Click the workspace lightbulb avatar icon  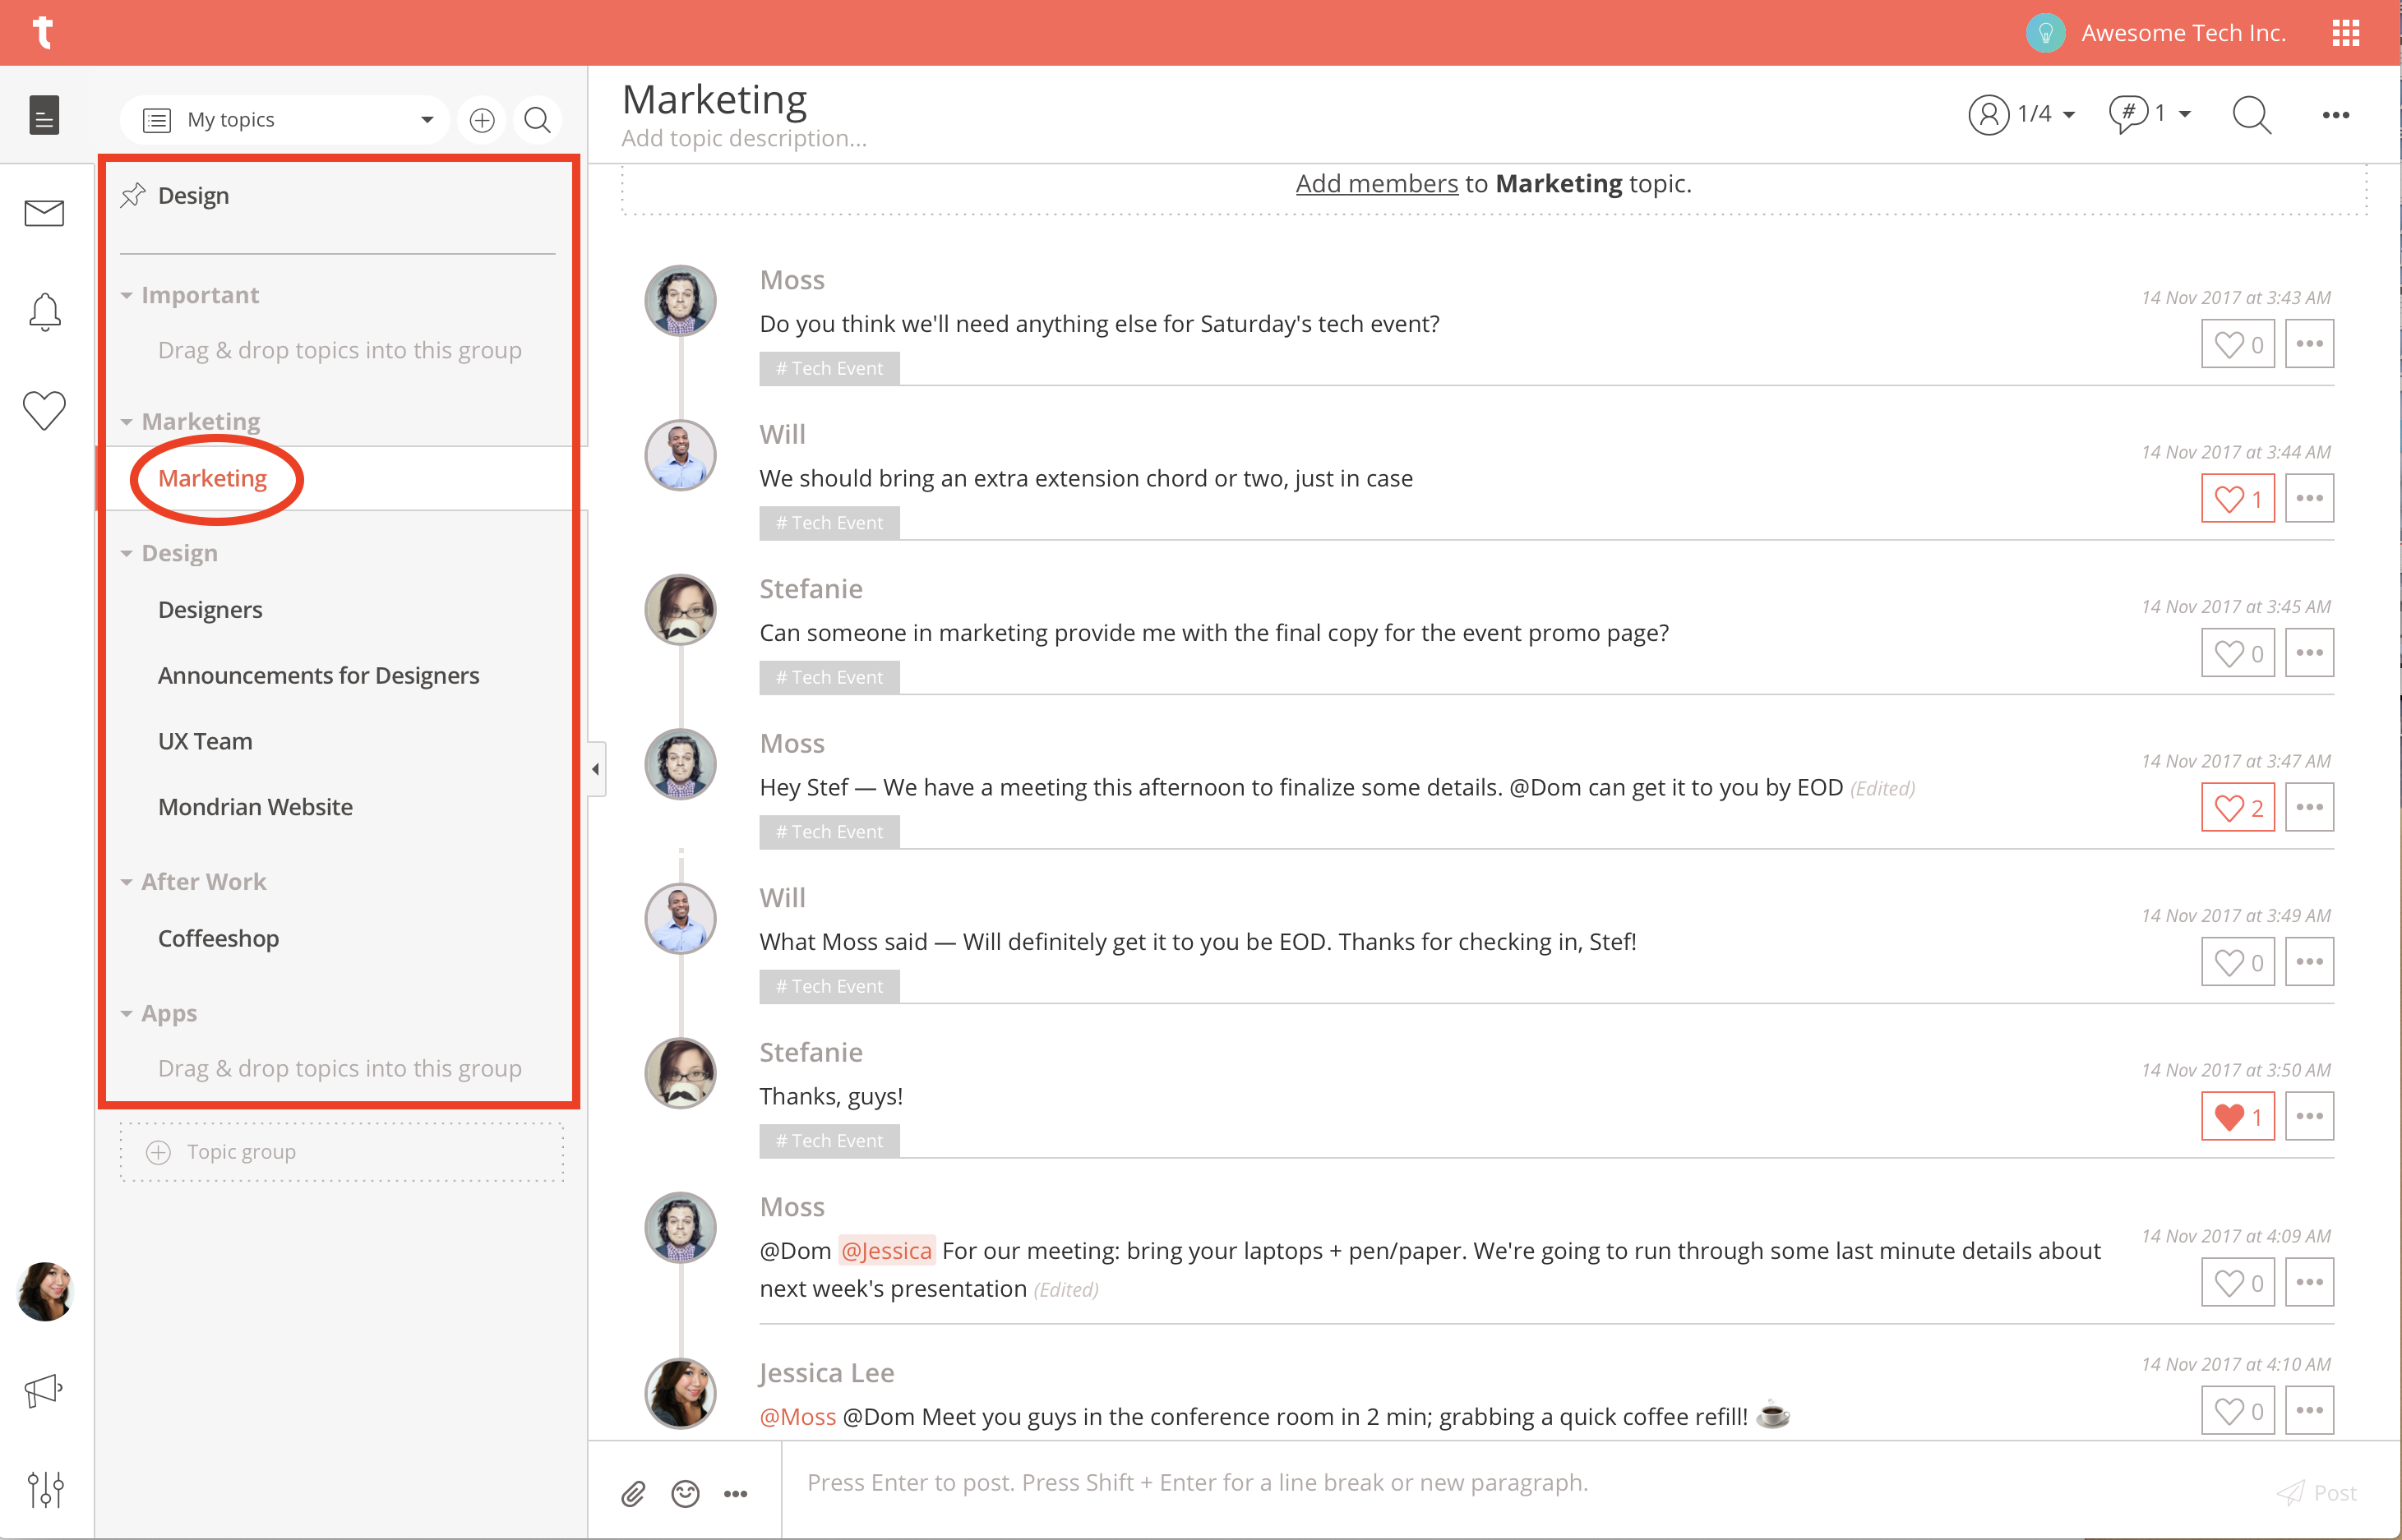coord(2046,33)
